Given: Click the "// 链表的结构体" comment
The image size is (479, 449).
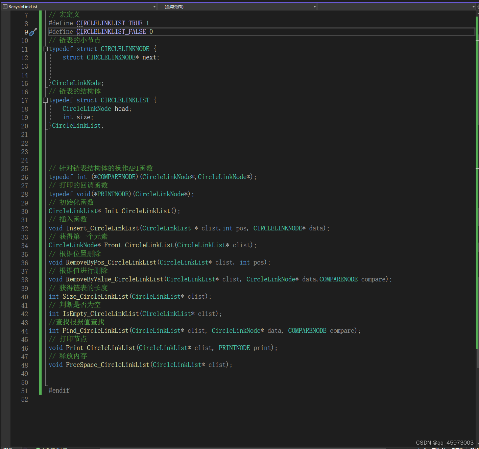Looking at the screenshot, I should pyautogui.click(x=75, y=91).
